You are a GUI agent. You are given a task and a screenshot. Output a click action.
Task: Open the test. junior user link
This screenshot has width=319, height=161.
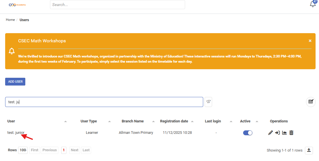[16, 133]
